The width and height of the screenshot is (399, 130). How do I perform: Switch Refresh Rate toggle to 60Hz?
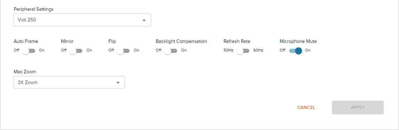coord(243,51)
